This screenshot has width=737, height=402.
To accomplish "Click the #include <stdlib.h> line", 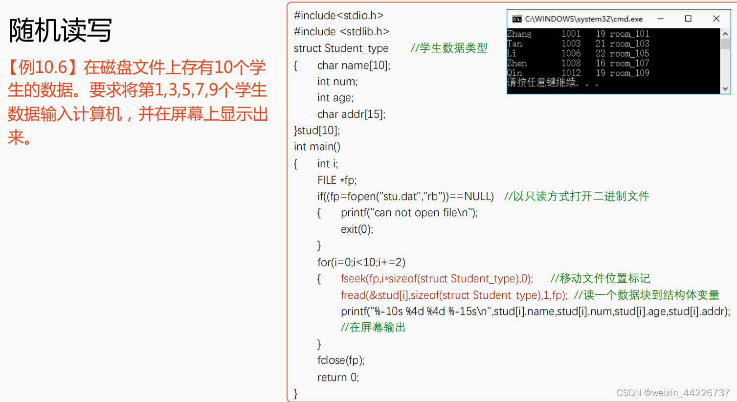I will point(341,32).
